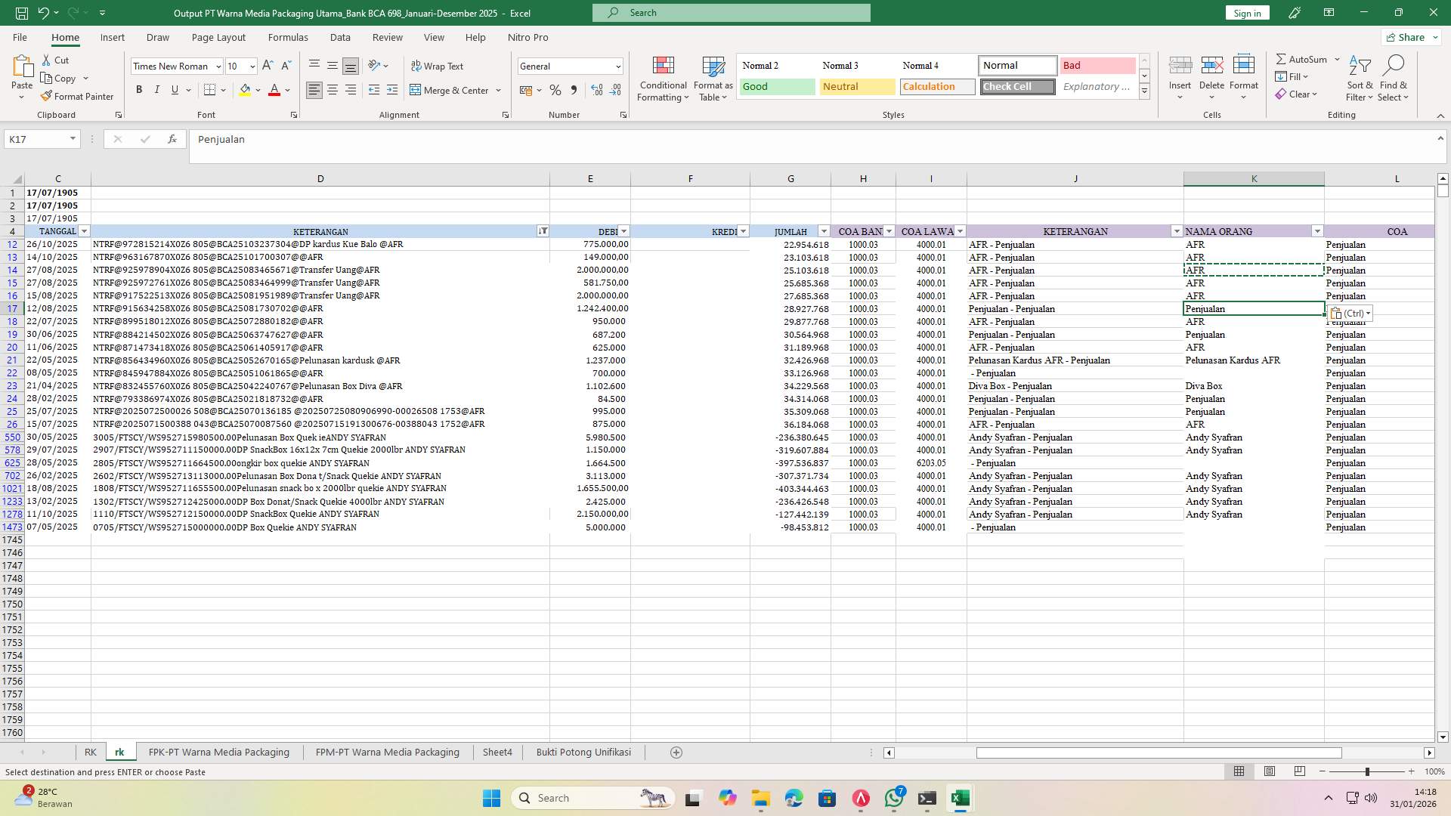Click the Increase Decimal icon

(x=596, y=90)
